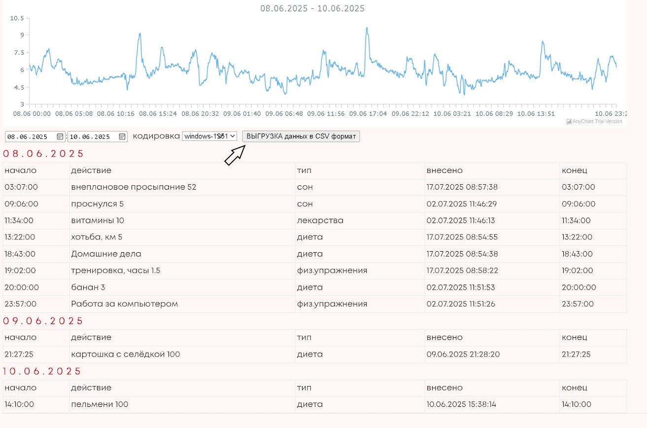The width and height of the screenshot is (647, 428).
Task: Select the 'тренировка, часы 1.5' row
Action: (x=116, y=271)
